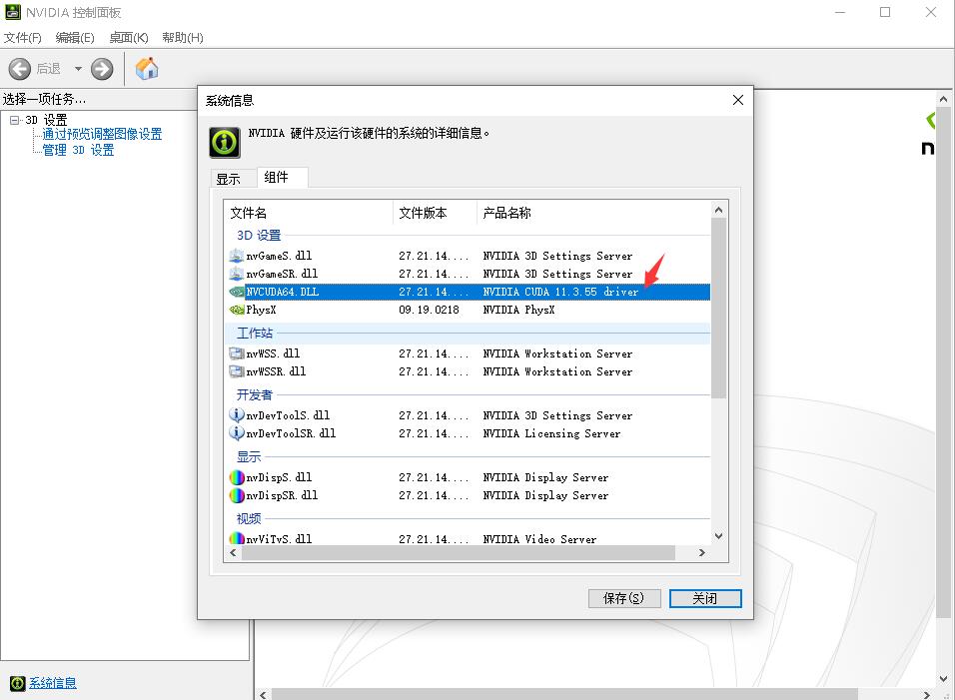Open 管理 3D 设置 in the task tree

coord(78,150)
